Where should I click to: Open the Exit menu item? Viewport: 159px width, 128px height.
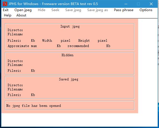point(6,10)
